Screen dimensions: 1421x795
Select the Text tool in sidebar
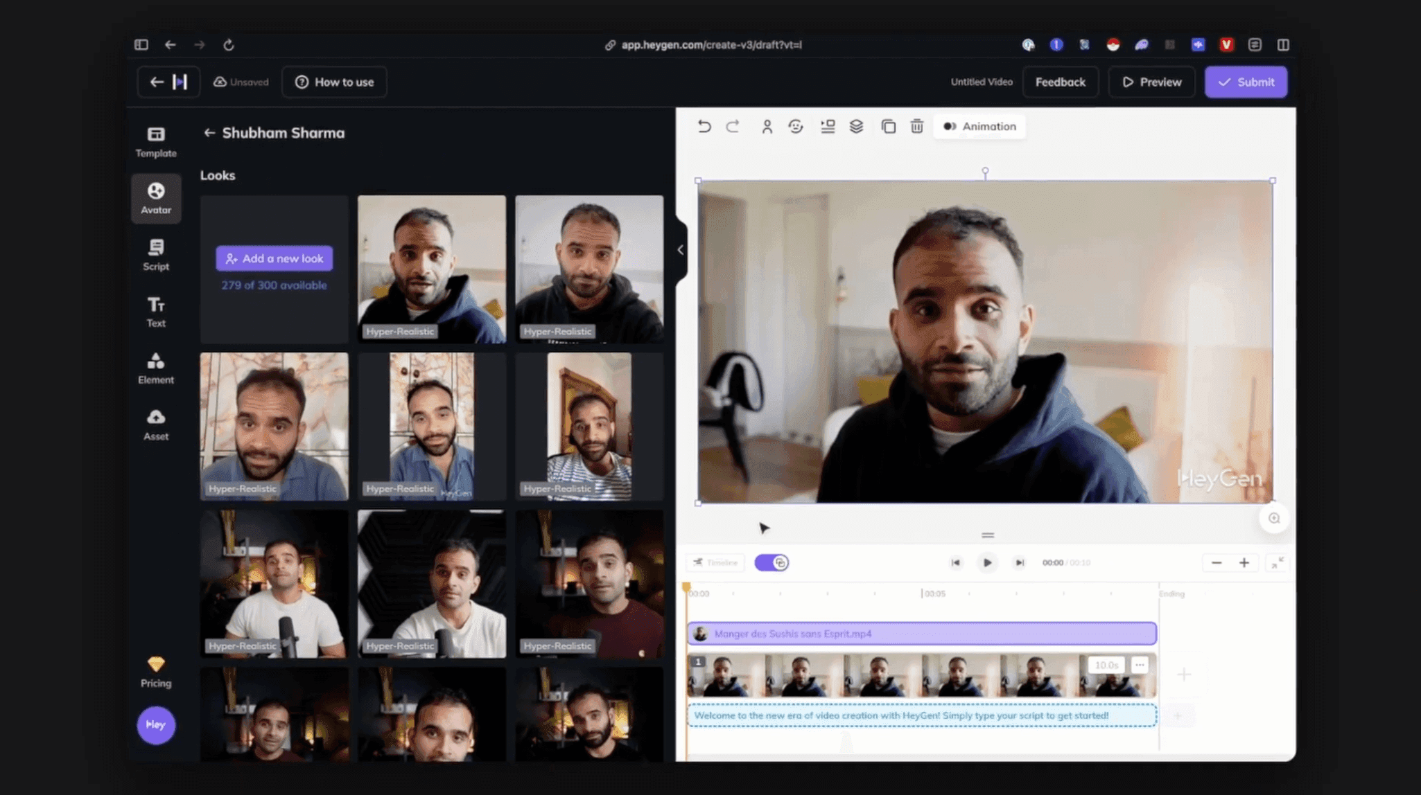155,312
